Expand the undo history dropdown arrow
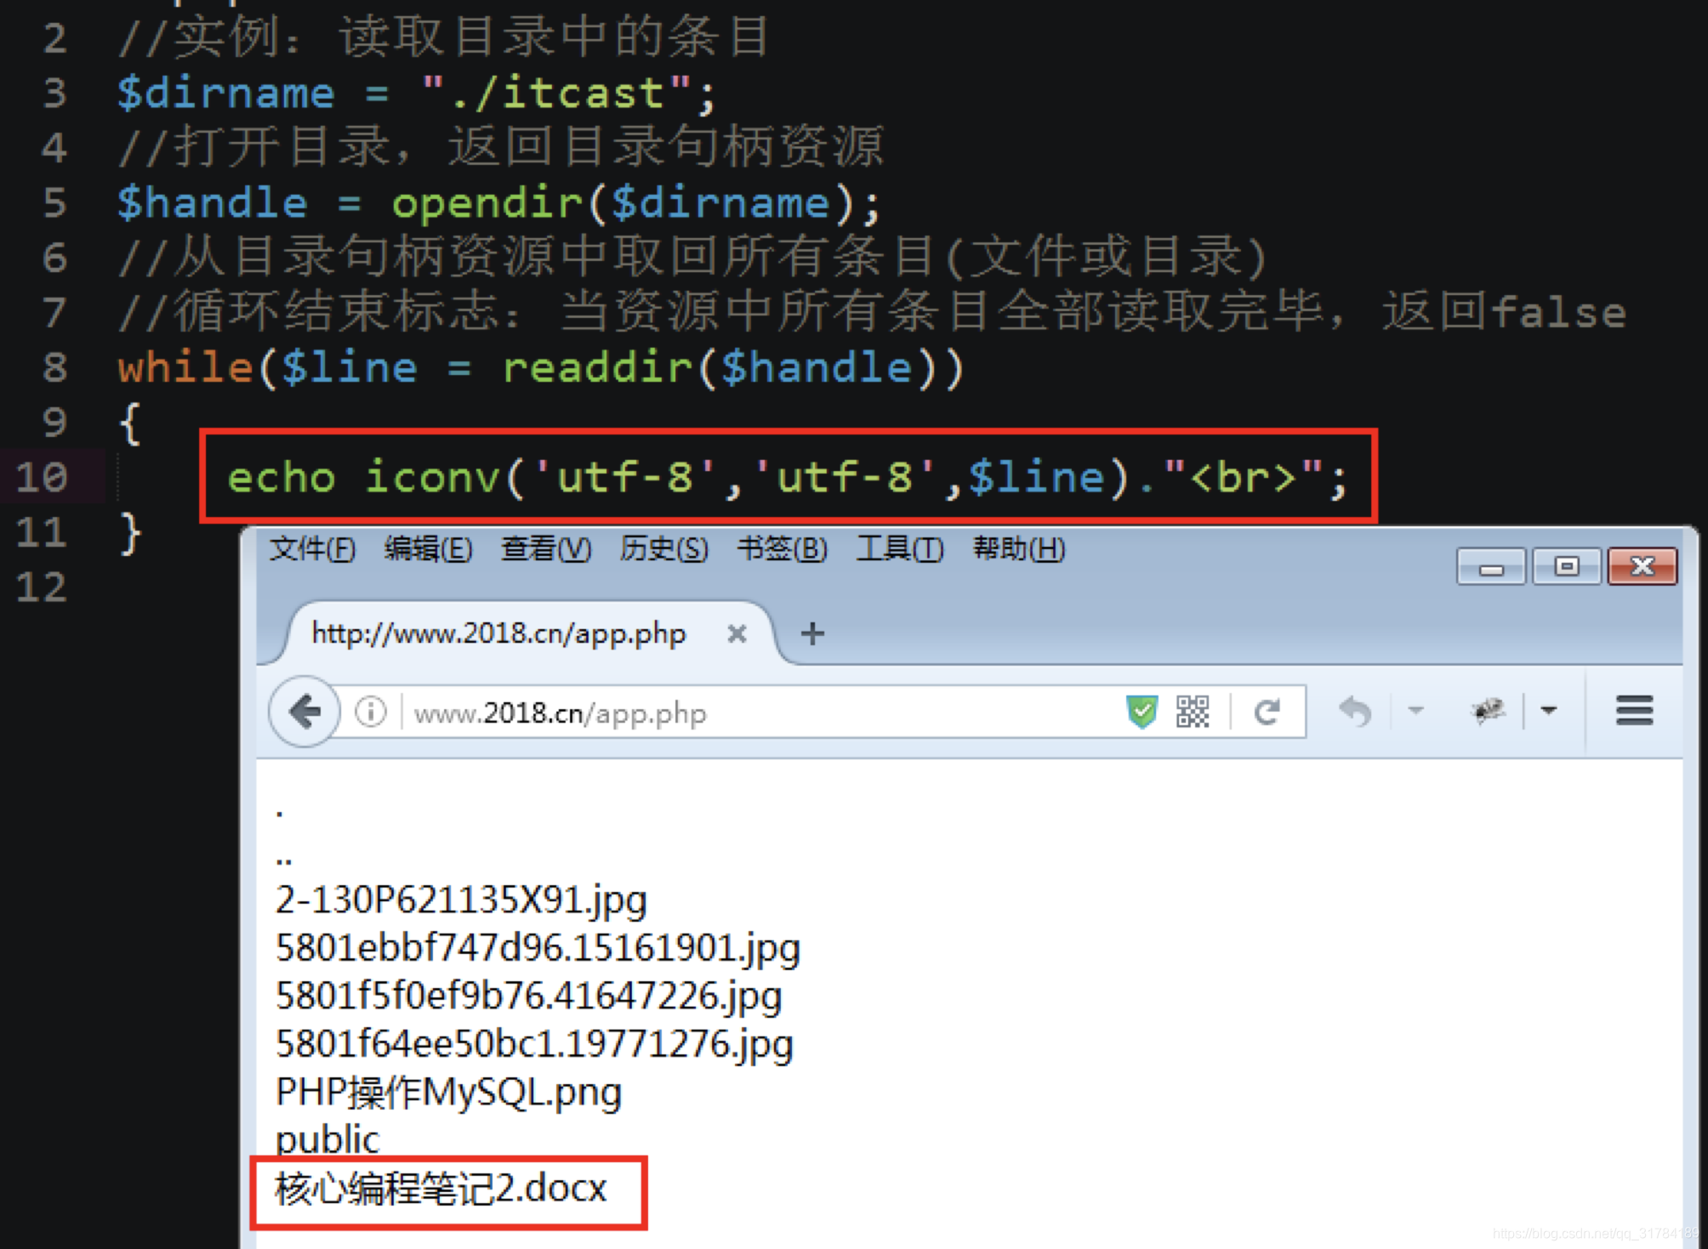The image size is (1708, 1249). pyautogui.click(x=1415, y=710)
